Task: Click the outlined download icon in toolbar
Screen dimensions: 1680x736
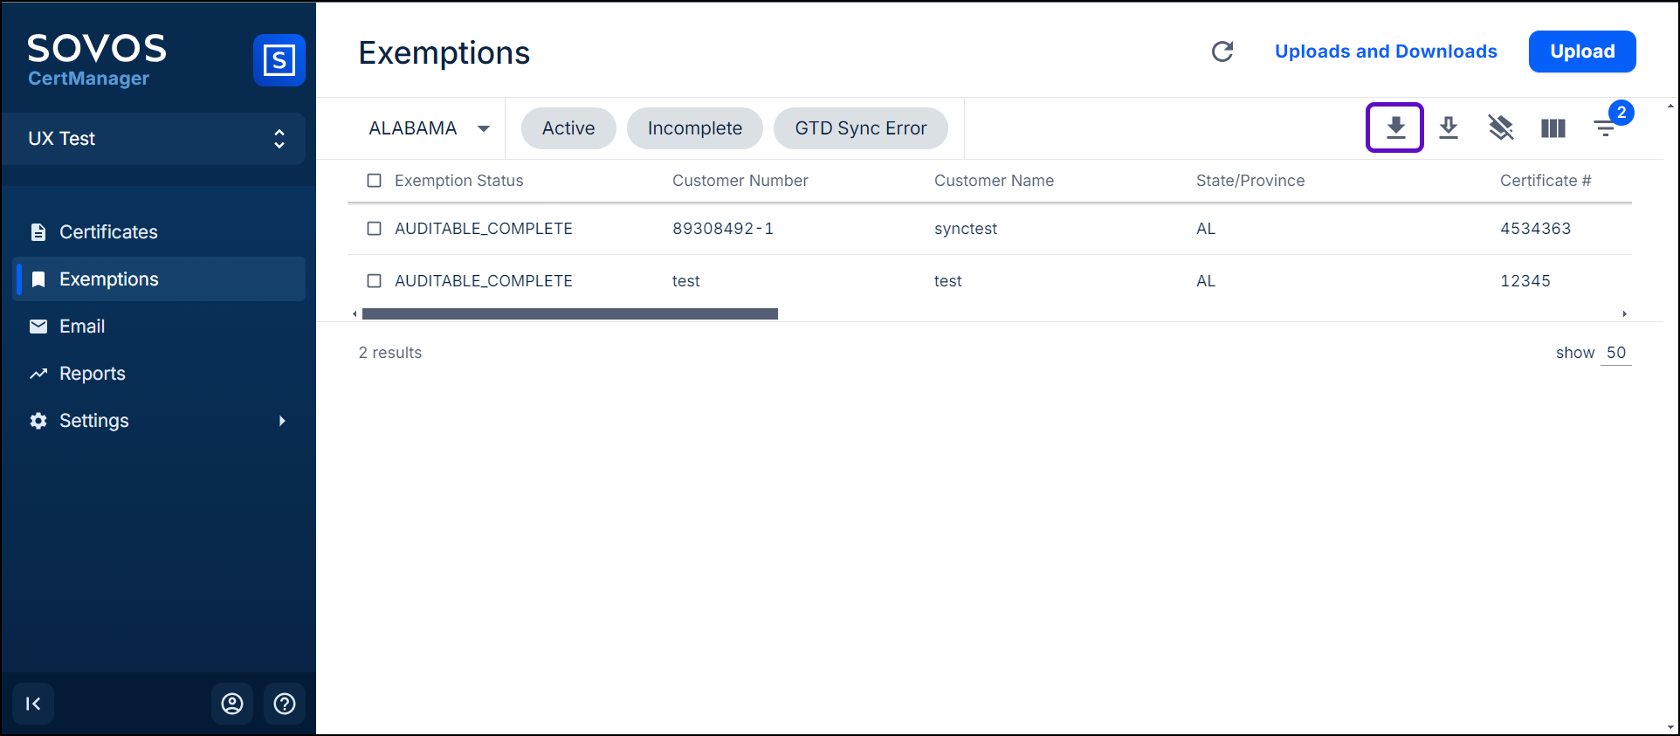Action: (1449, 127)
